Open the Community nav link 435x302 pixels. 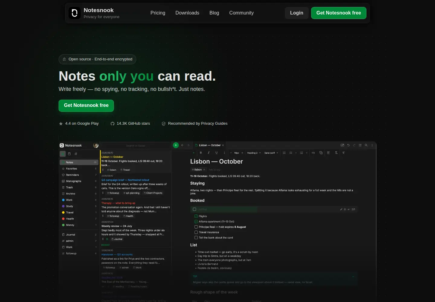241,13
